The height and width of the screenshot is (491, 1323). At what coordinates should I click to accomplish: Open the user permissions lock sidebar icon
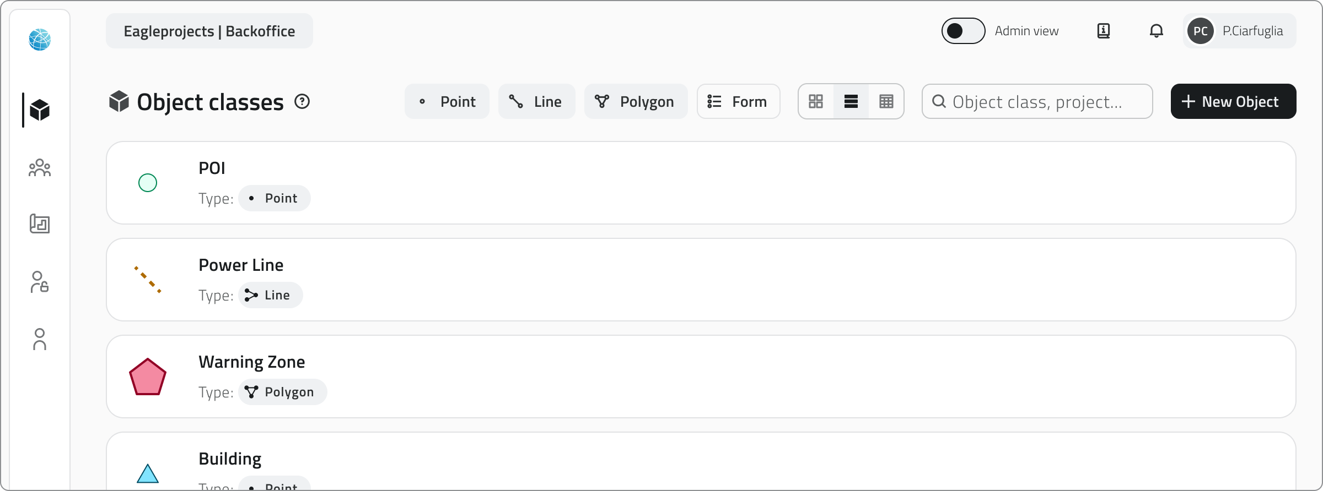pyautogui.click(x=40, y=282)
